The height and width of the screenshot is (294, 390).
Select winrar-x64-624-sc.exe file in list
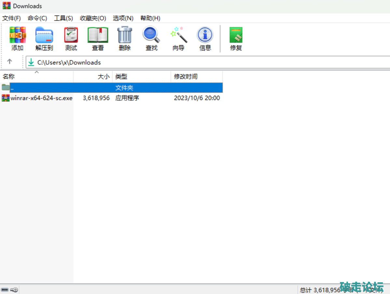tap(41, 98)
